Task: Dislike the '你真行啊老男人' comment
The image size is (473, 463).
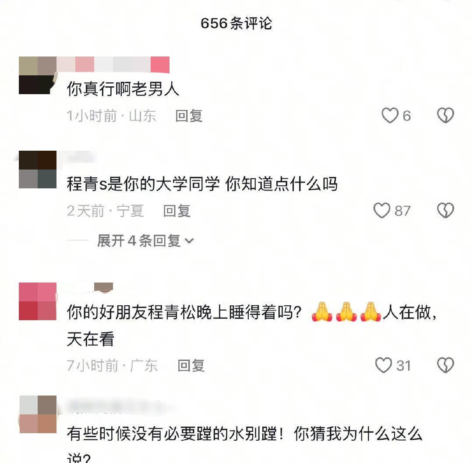Action: click(445, 116)
